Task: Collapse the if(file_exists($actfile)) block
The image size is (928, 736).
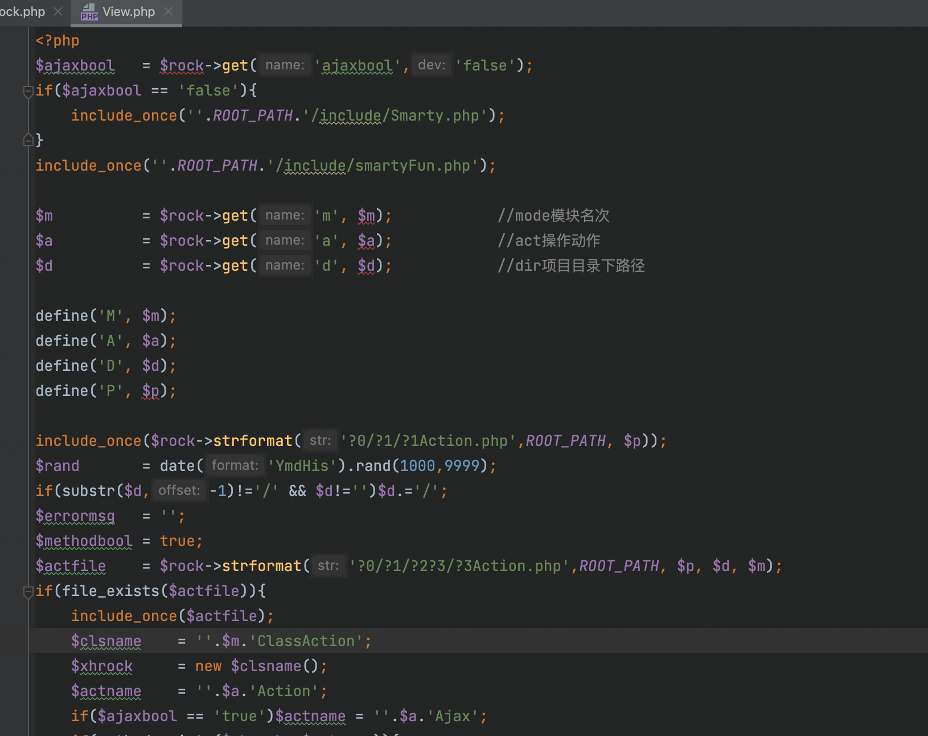Action: [x=28, y=592]
